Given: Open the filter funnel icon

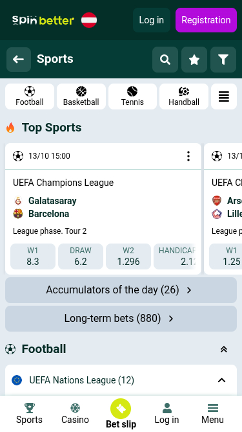Looking at the screenshot, I should coord(223,60).
